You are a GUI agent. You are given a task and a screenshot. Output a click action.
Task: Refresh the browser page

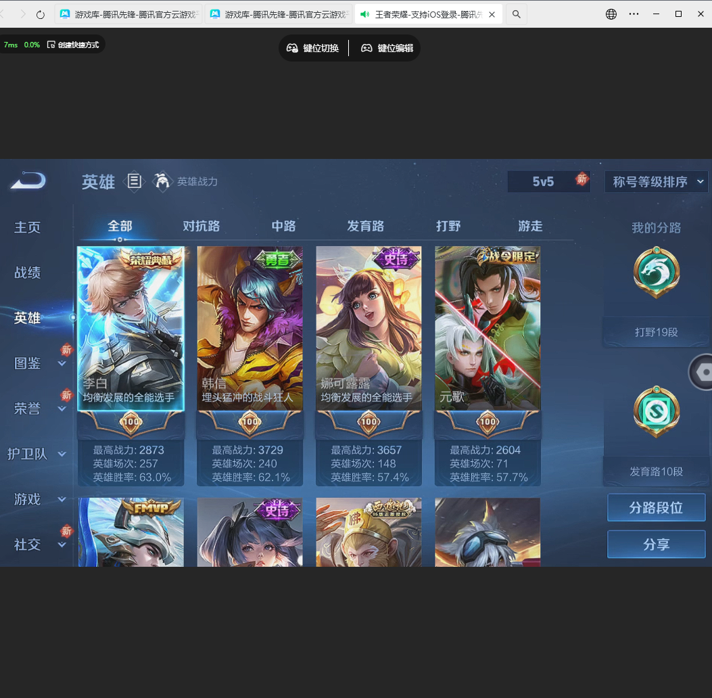(x=41, y=14)
